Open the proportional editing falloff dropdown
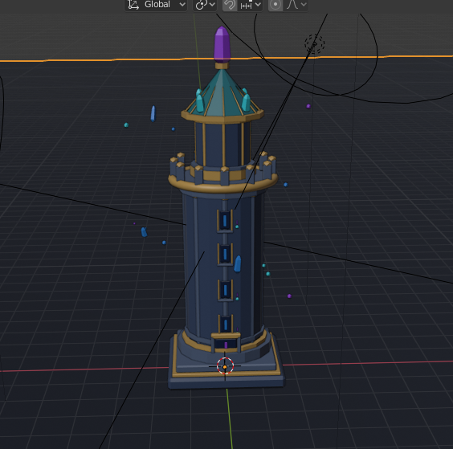453x449 pixels. [296, 5]
